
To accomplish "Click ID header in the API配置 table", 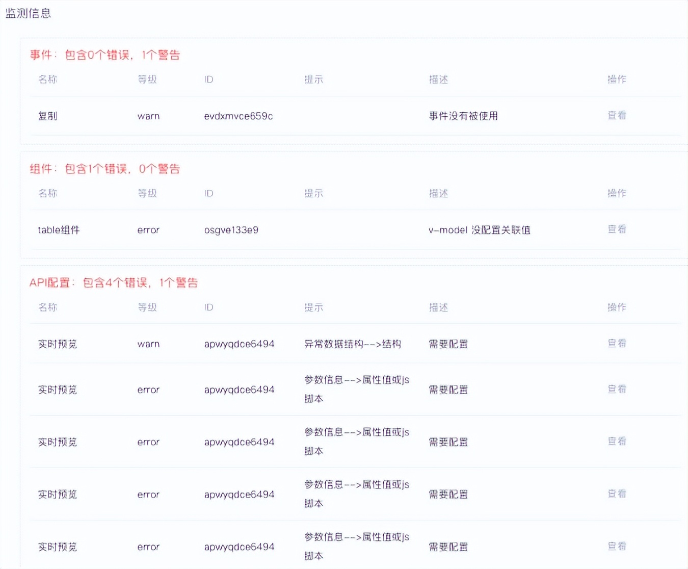I will 208,307.
